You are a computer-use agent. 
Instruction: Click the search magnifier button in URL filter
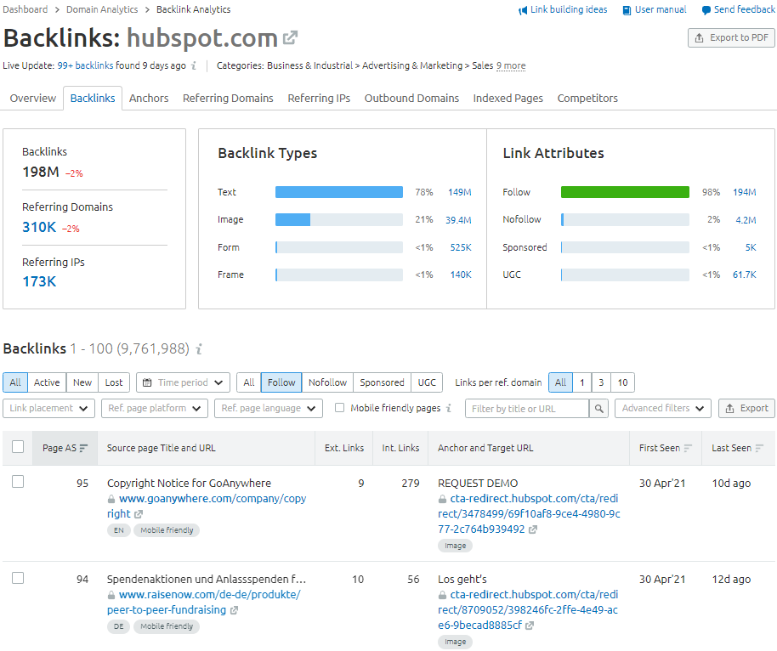(598, 409)
